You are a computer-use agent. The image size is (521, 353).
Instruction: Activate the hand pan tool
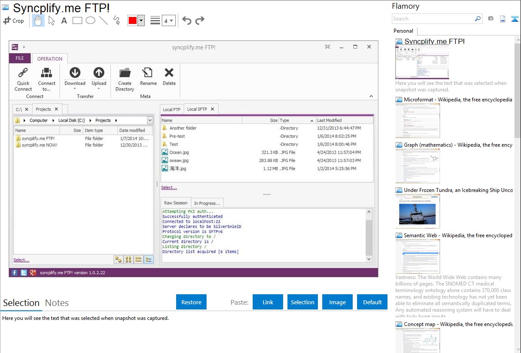click(38, 20)
